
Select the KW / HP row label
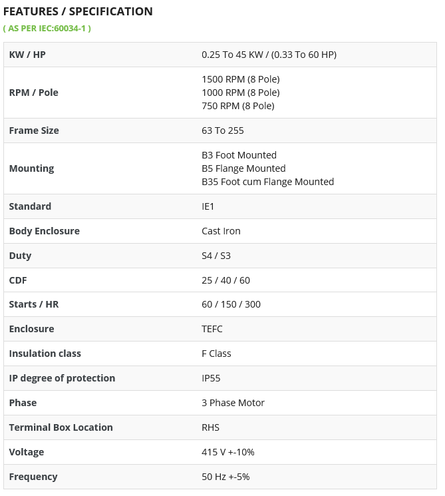27,55
